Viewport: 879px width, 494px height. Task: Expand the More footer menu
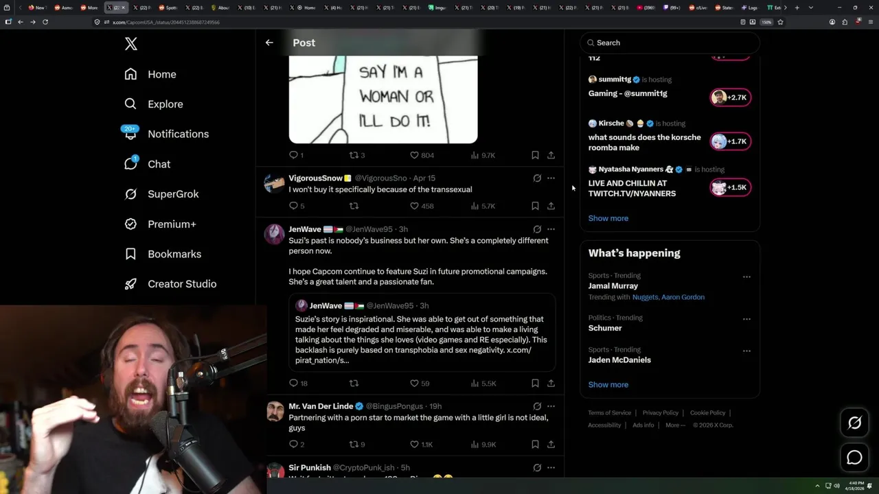point(675,425)
